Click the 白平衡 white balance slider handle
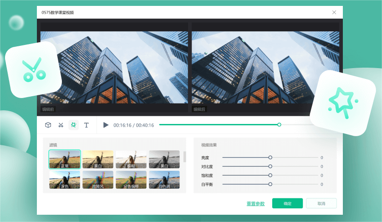 pos(270,184)
